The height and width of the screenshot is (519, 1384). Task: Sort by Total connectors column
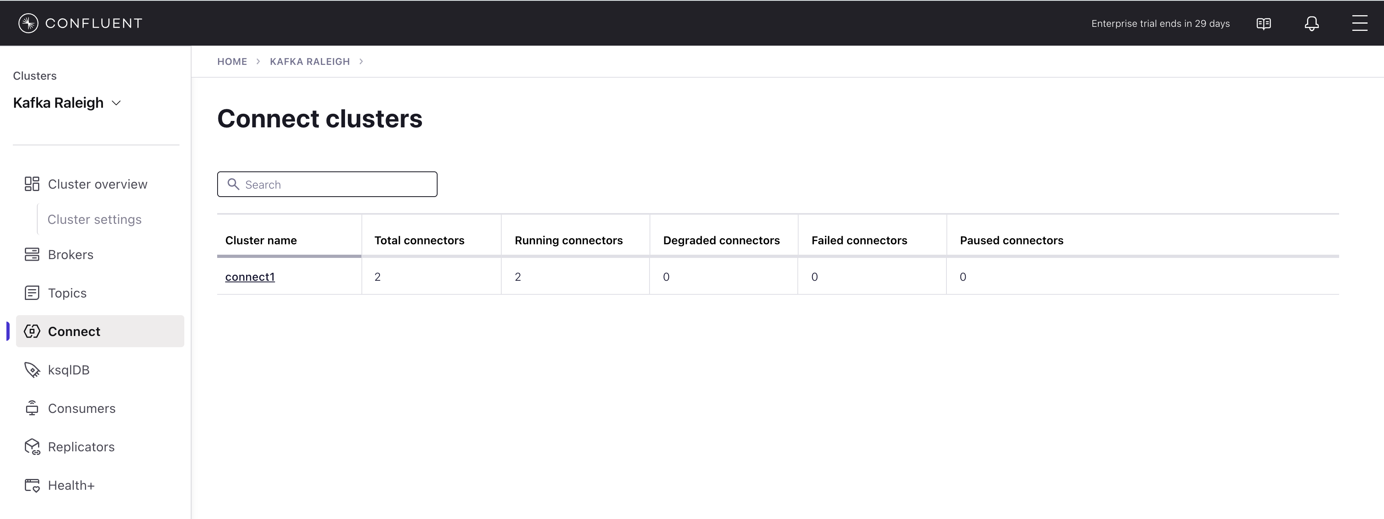coord(419,240)
